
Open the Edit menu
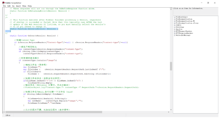(9, 6)
